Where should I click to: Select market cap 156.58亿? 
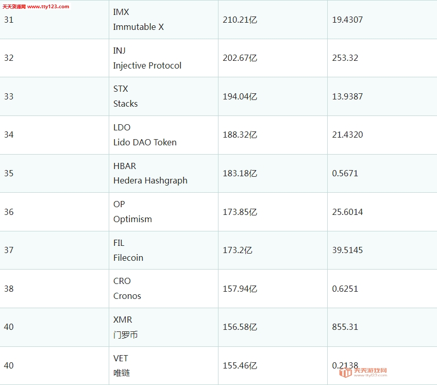point(240,327)
